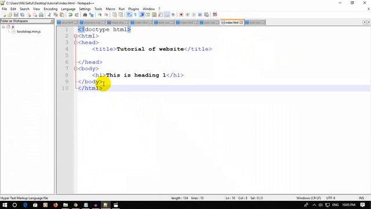371x209 pixels.
Task: Start macro recording with the red record icon
Action: click(181, 15)
